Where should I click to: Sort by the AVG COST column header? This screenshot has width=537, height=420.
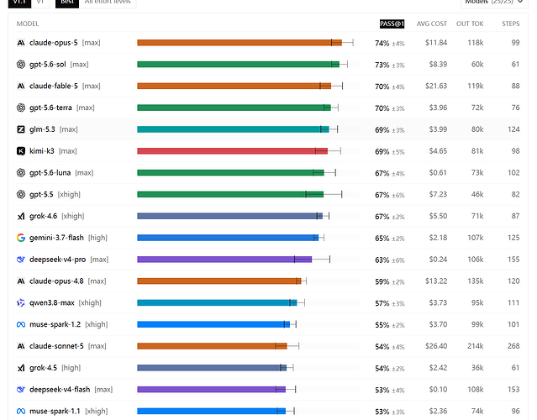click(431, 24)
